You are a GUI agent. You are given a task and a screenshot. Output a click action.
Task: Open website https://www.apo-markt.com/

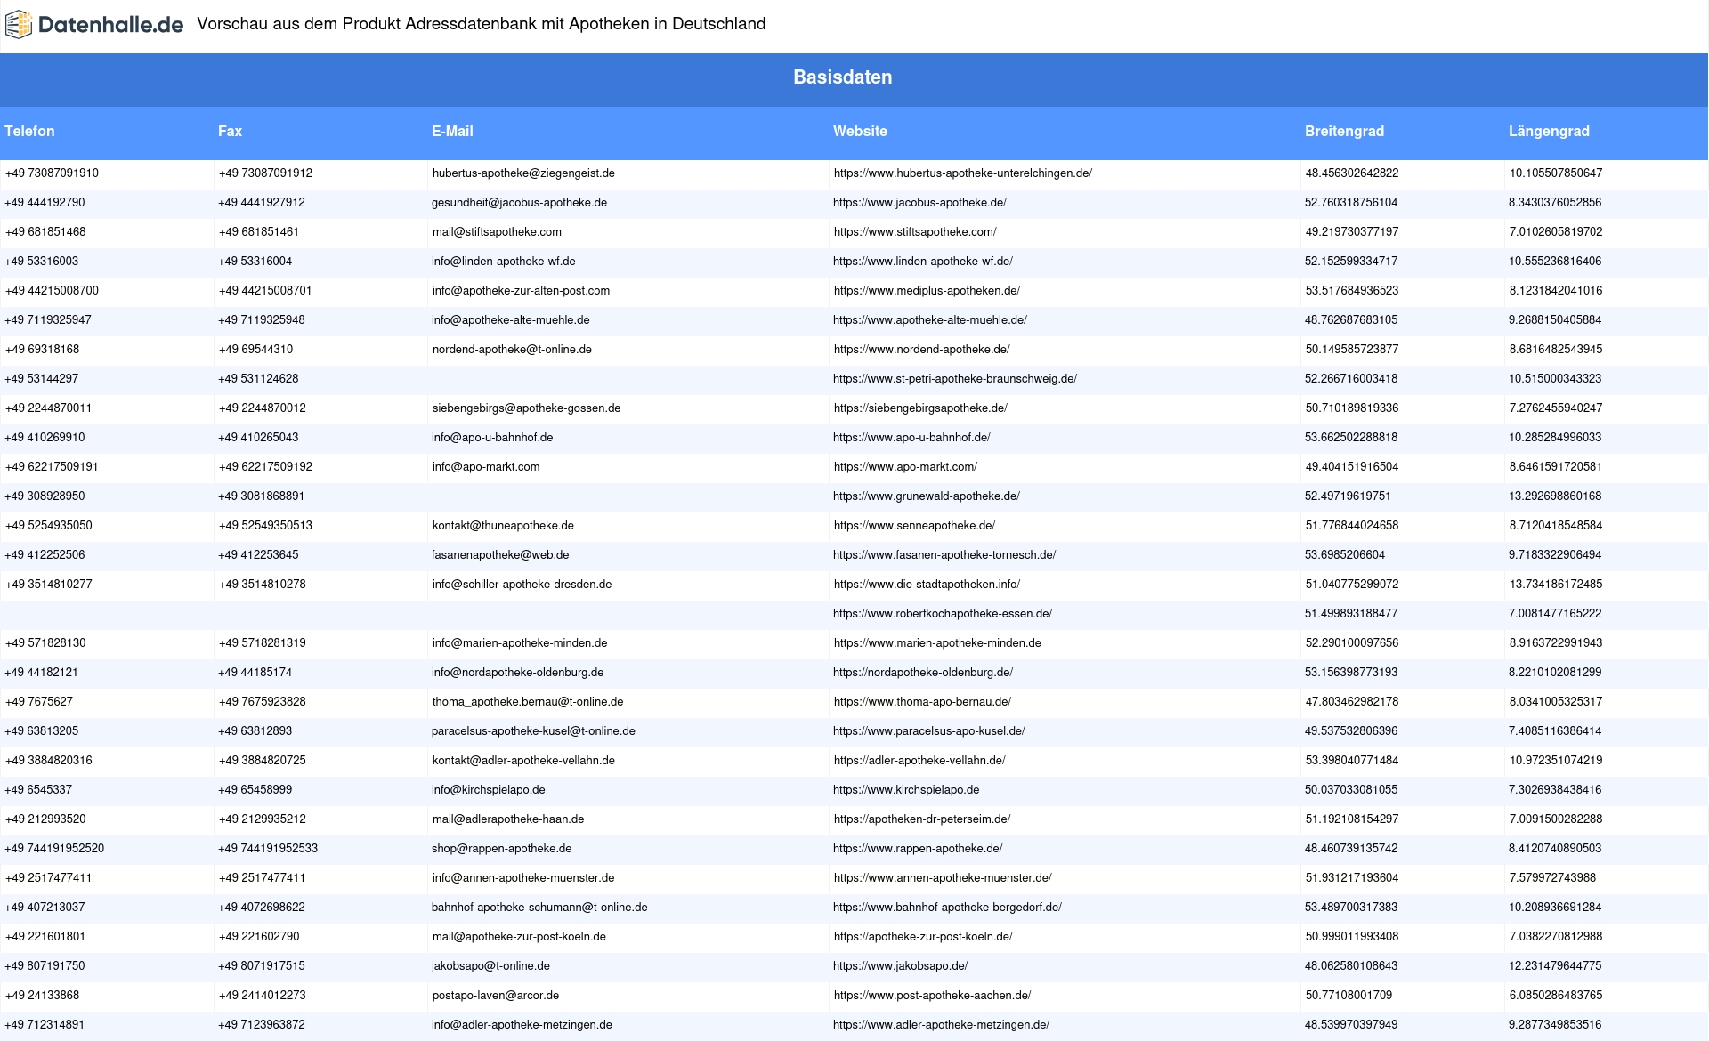[905, 467]
